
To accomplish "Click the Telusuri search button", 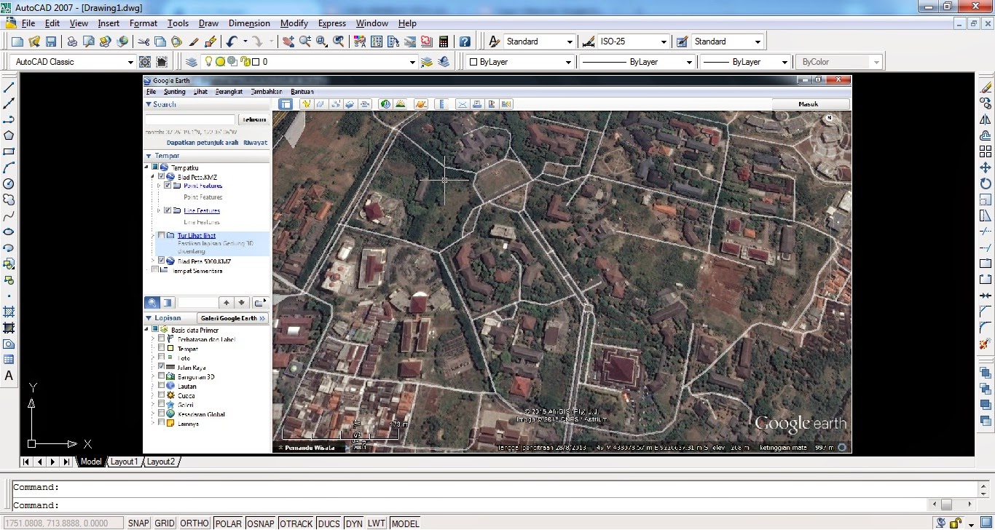I will (x=254, y=119).
